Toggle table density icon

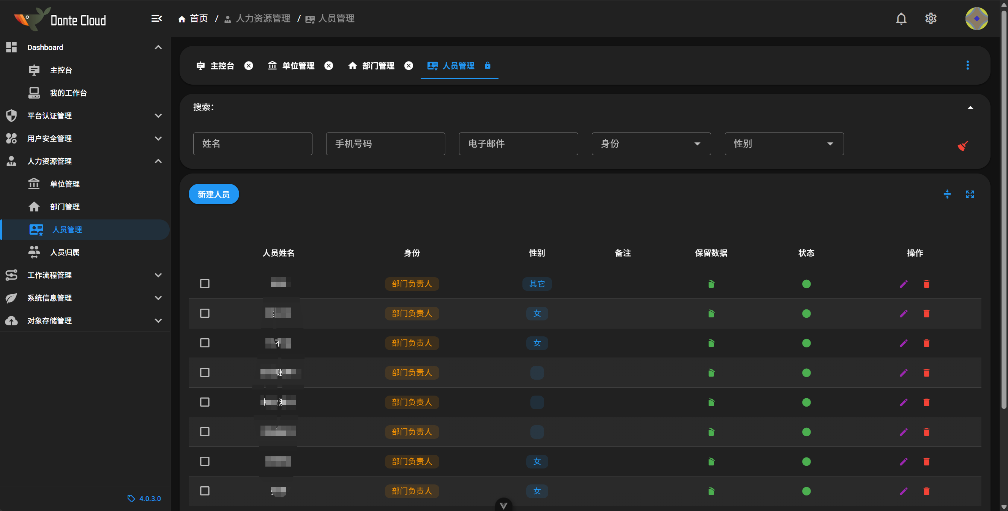click(947, 194)
